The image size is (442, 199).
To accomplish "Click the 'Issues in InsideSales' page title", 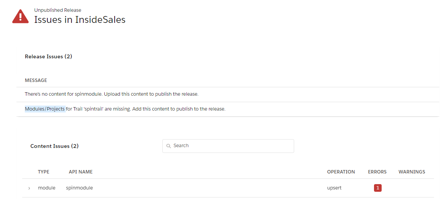I will click(80, 20).
